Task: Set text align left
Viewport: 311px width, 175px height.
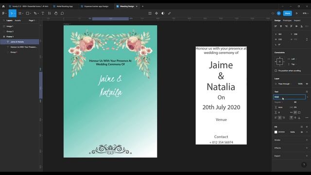Action: tap(276, 118)
